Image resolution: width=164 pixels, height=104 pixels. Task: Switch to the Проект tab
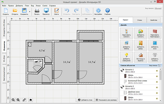click(126, 20)
